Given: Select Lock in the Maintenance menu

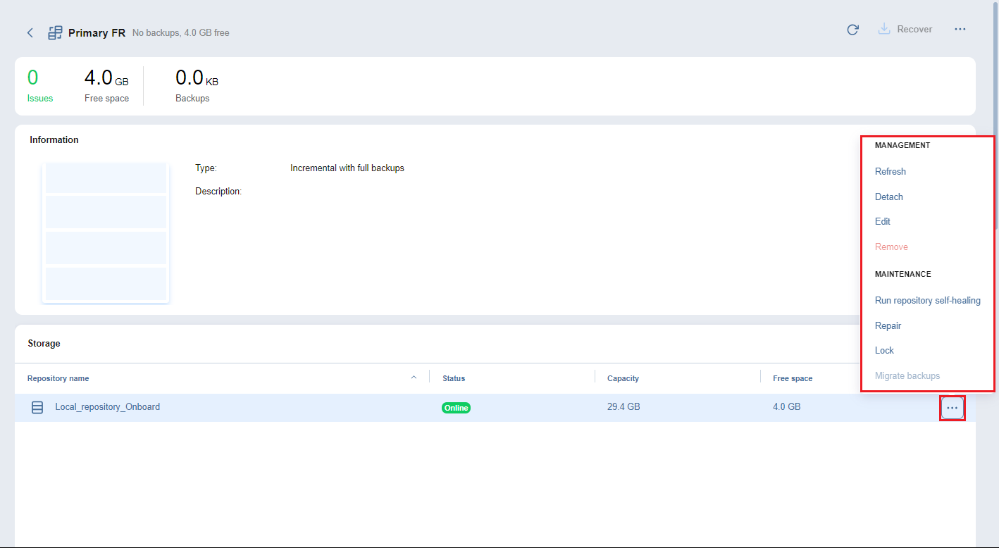Looking at the screenshot, I should [884, 350].
